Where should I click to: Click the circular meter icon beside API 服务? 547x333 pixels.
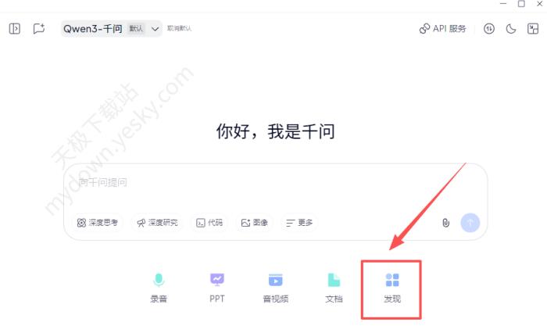click(489, 29)
